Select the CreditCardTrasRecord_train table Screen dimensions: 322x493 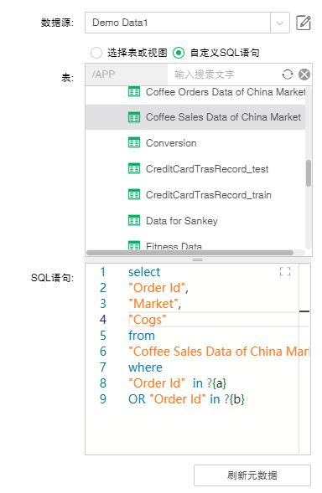tap(195, 195)
